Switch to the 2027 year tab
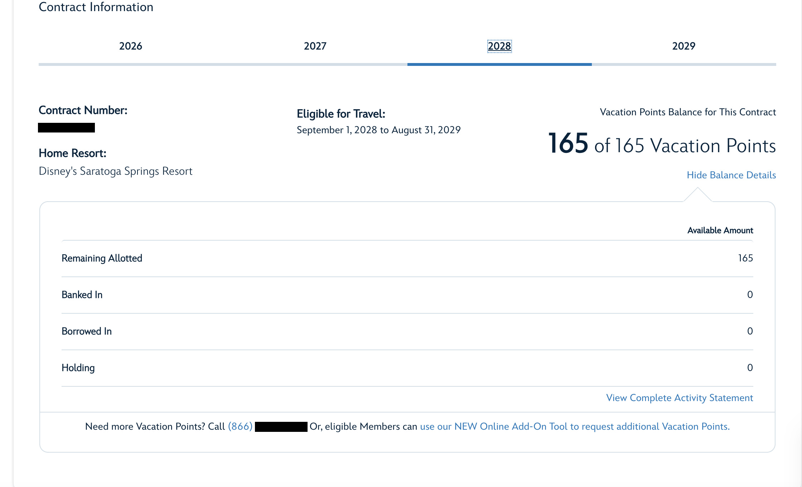802x487 pixels. [315, 46]
